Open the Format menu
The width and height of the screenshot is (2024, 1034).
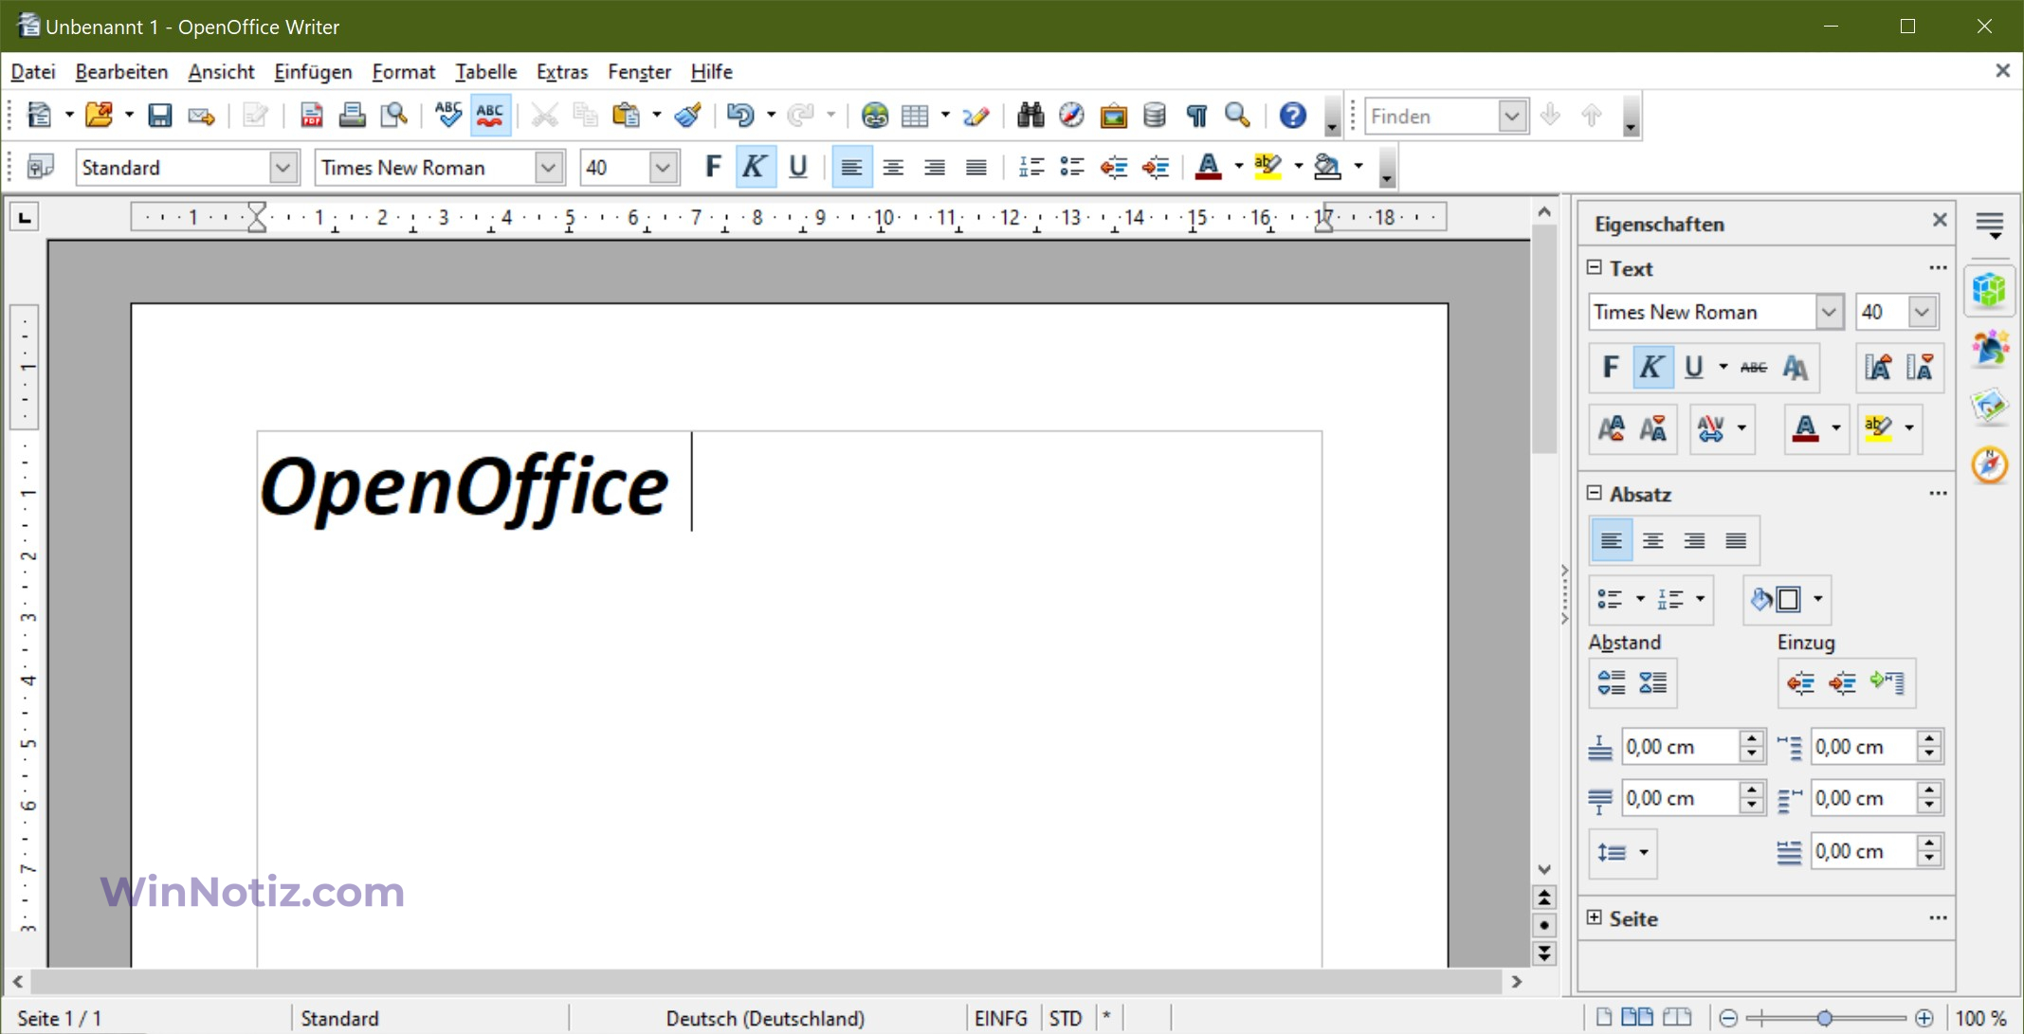404,72
